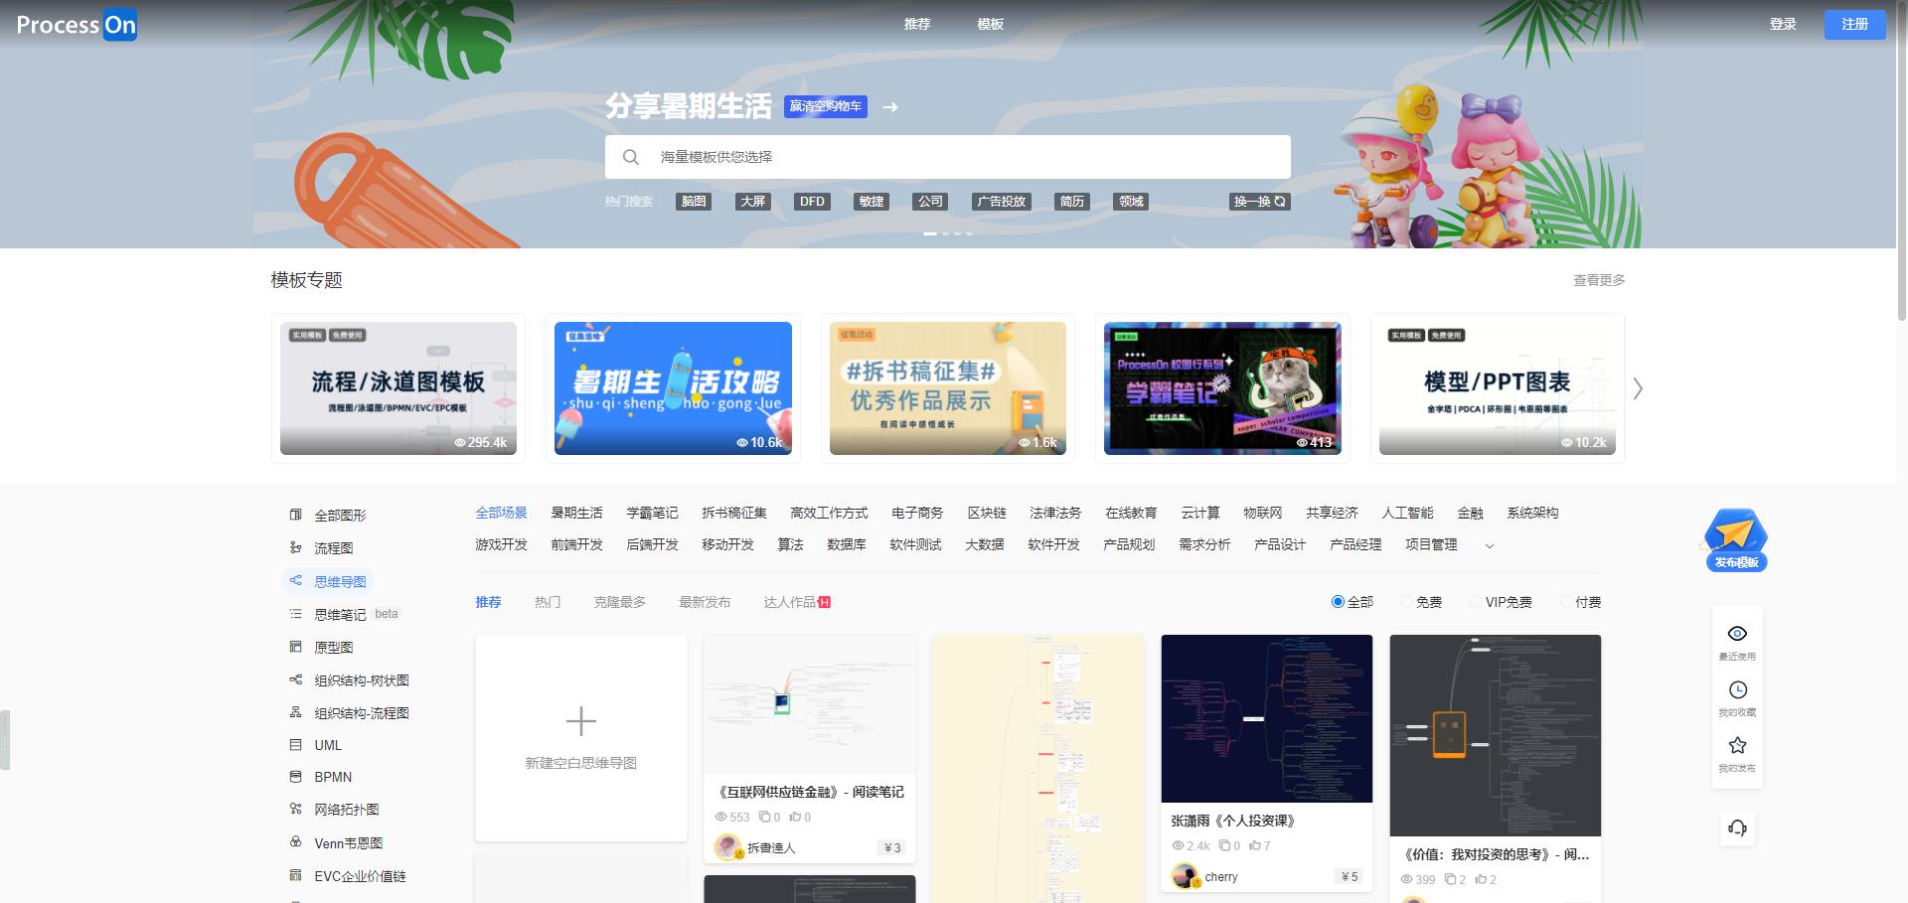Click the 注册 registration button

coord(1854,24)
